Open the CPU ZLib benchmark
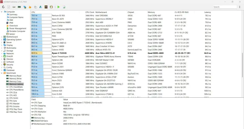 tap(13, 93)
